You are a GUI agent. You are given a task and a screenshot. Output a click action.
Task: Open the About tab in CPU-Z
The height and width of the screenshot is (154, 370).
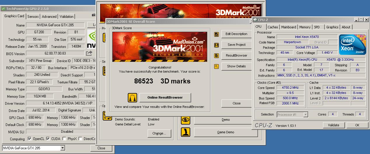click(346, 27)
